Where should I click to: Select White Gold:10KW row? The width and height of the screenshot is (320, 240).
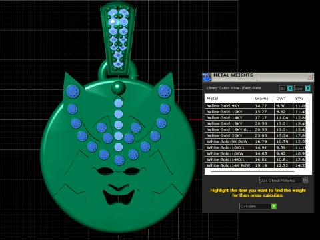coord(255,153)
